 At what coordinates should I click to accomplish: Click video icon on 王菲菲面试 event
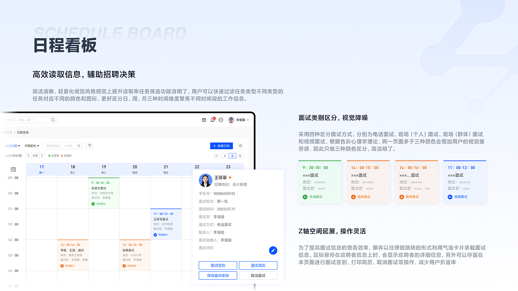[x=155, y=235]
